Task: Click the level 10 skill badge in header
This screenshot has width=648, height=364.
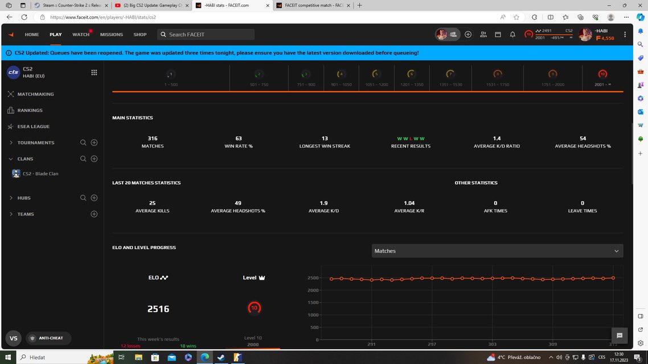Action: (528, 34)
